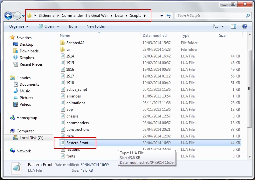Click the Change your view icon
The height and width of the screenshot is (180, 255).
(216, 26)
